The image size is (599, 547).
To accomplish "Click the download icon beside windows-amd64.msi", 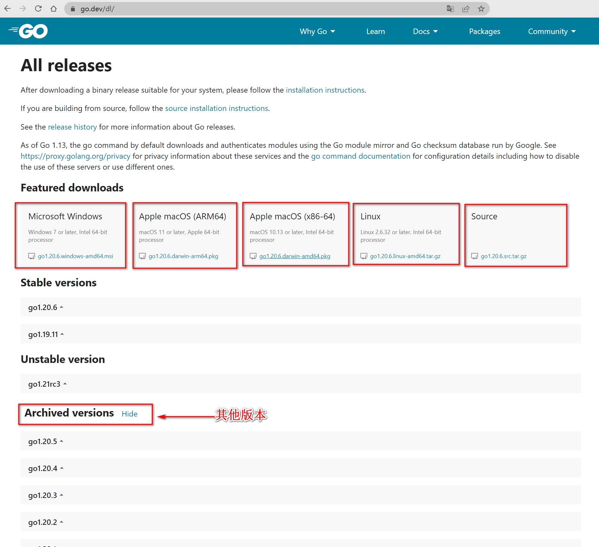I will (31, 256).
